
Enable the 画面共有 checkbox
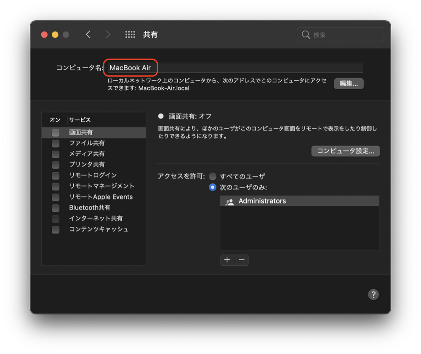[56, 132]
